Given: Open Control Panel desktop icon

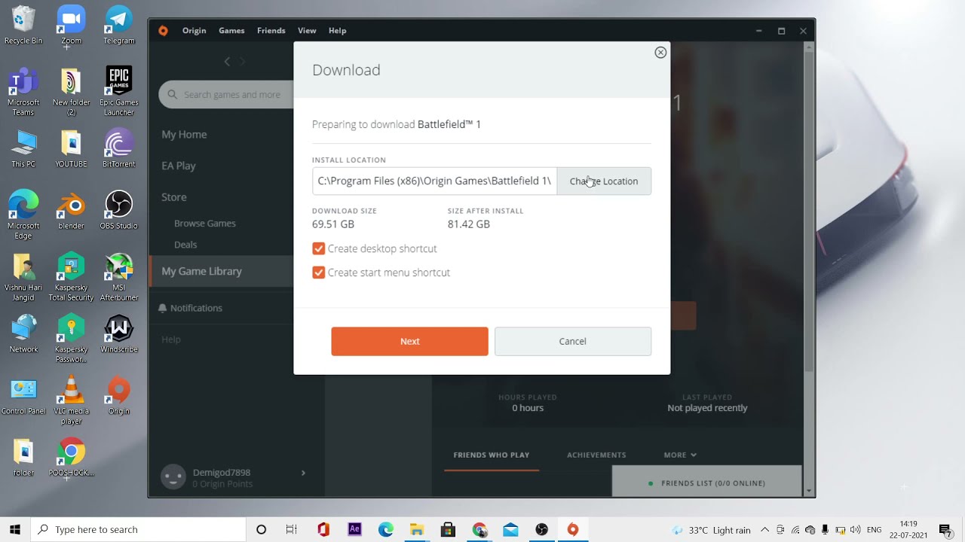Looking at the screenshot, I should 23,395.
